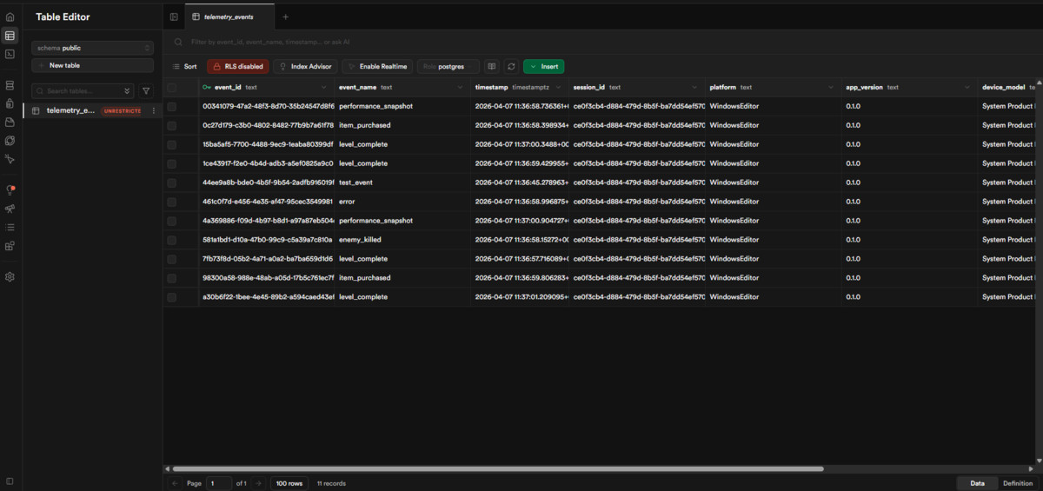Open the platform column menu arrow

[x=831, y=88]
